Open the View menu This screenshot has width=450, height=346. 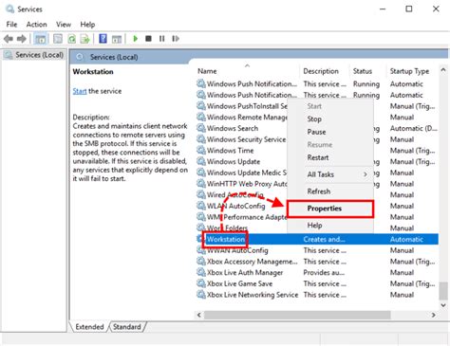click(x=64, y=25)
